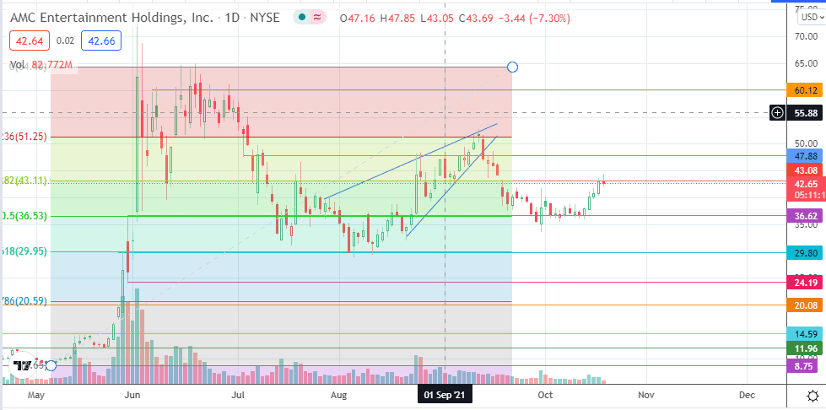Click the low value L43.05
Screen dimensions: 826x410
(x=437, y=19)
